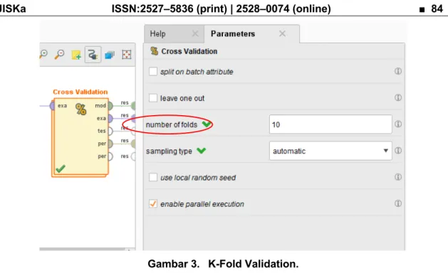Add a note with the yellow sticky icon
Screen dimensions: 448x273
pos(76,55)
